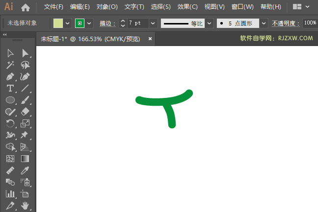This screenshot has width=318, height=212.
Task: Open the 效果(C) menu
Action: coord(187,7)
